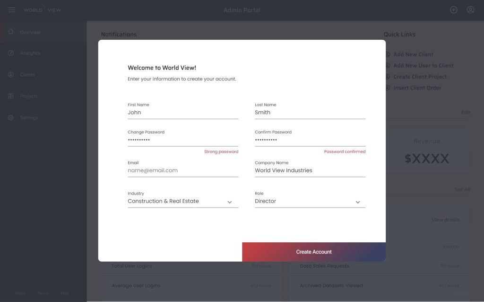Click the 'Welcome to World View!' heading

(162, 68)
